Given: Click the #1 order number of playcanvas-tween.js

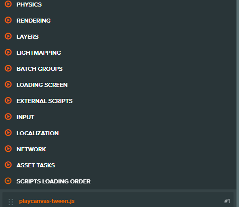Looking at the screenshot, I should [x=227, y=201].
